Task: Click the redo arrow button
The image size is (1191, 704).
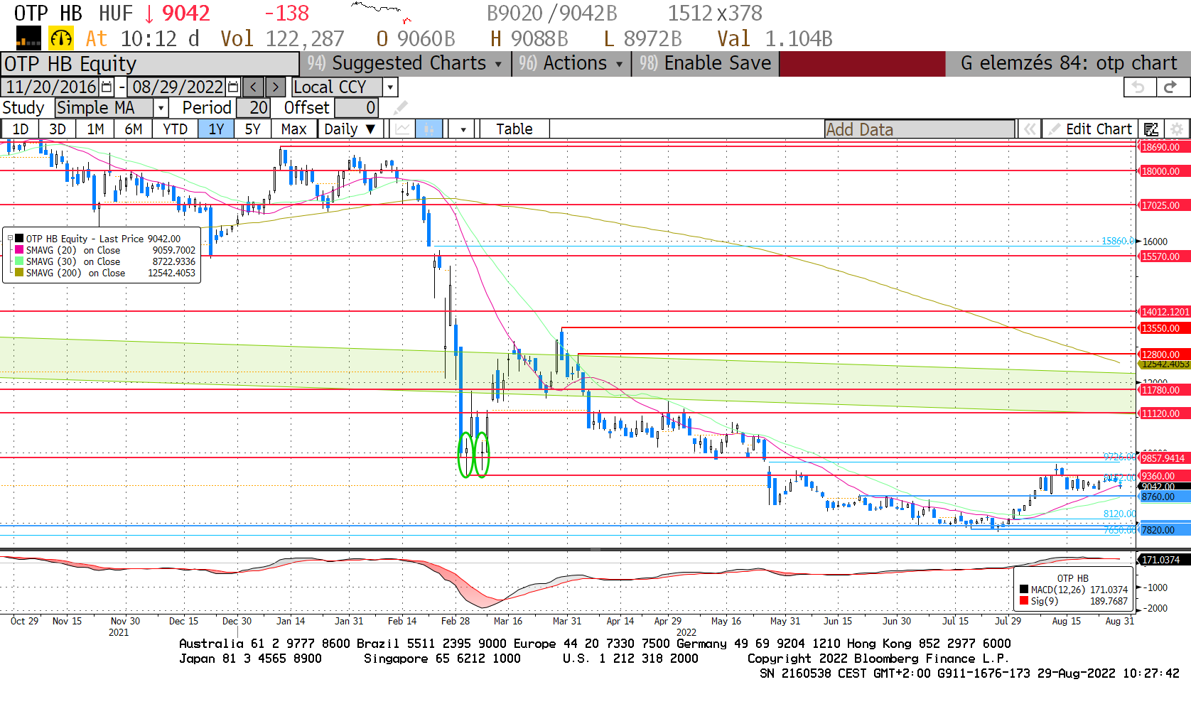Action: (1171, 87)
